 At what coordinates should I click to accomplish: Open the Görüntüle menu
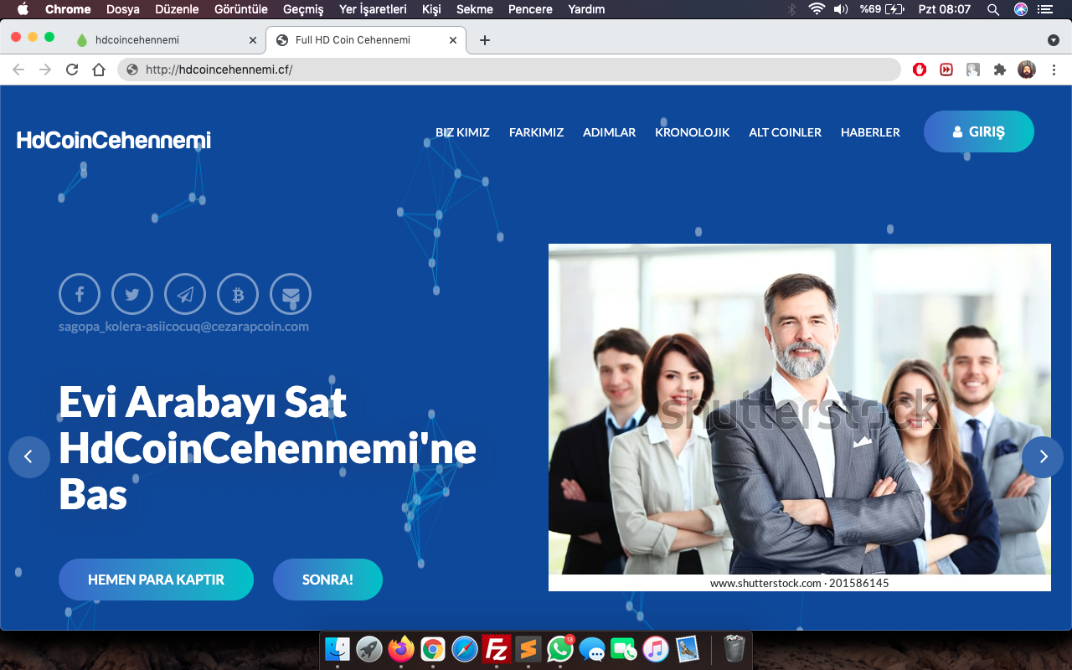point(241,9)
